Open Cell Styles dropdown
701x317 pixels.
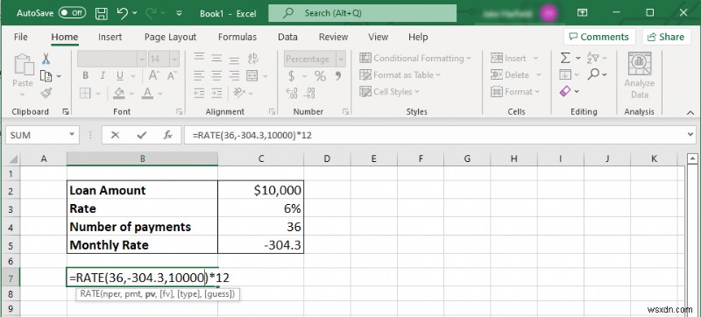coord(390,92)
